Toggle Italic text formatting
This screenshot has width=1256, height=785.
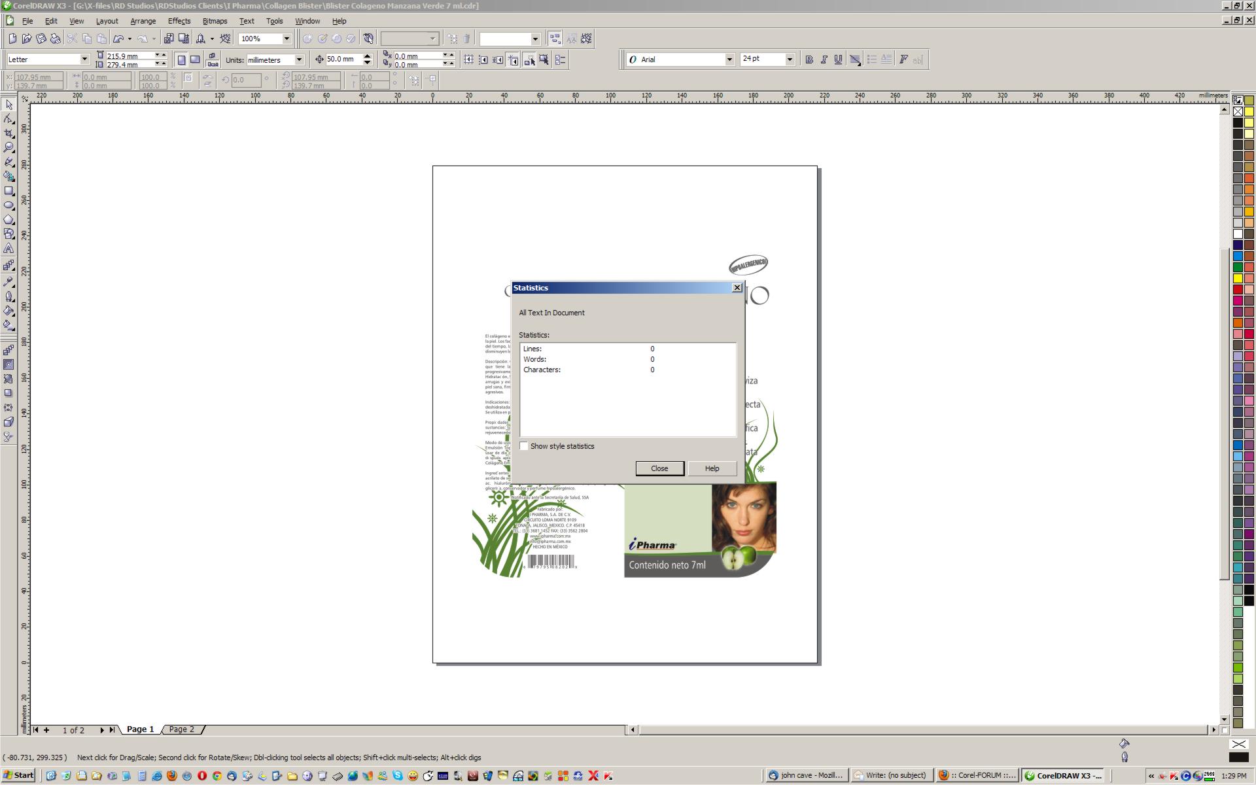pos(824,60)
